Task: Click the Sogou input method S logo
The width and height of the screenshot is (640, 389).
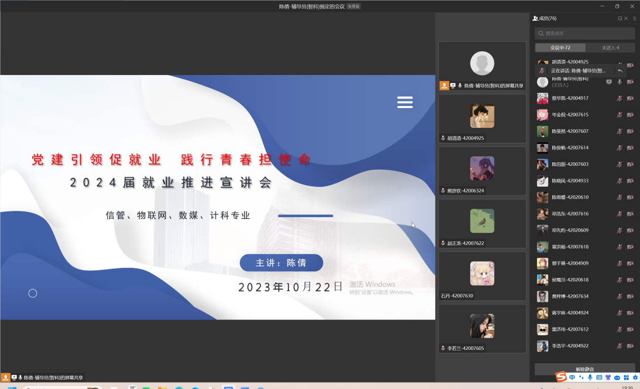Action: [561, 377]
